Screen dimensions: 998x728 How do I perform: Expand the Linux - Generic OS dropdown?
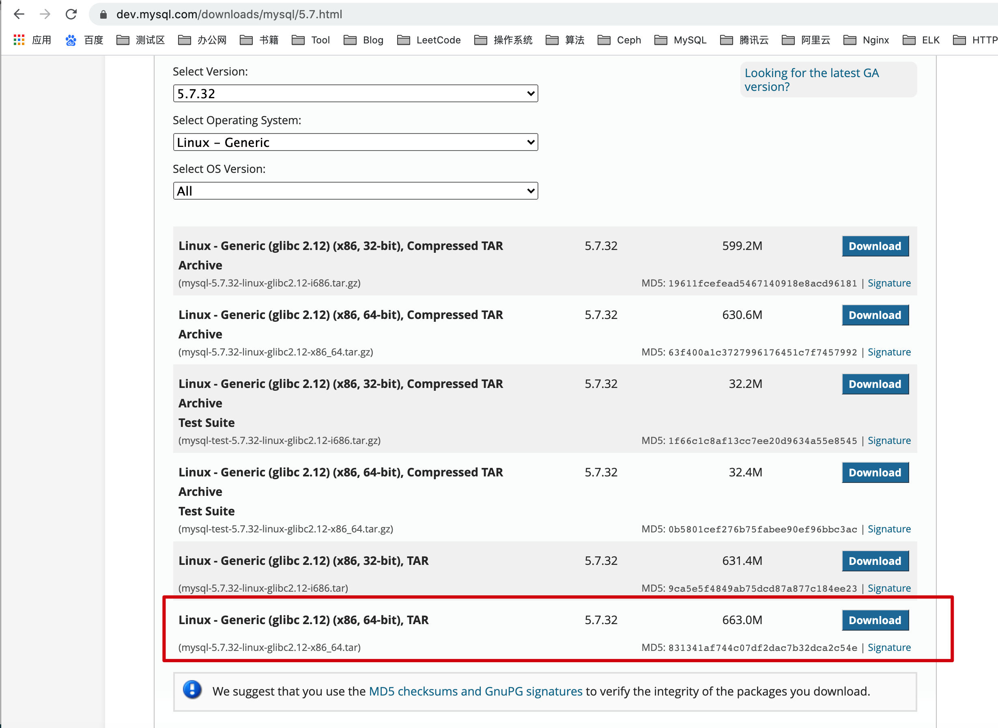pyautogui.click(x=355, y=142)
